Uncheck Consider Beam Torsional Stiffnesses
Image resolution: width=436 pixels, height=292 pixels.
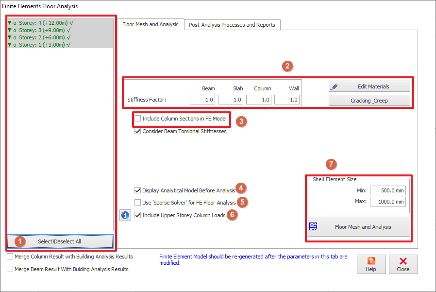[x=138, y=131]
